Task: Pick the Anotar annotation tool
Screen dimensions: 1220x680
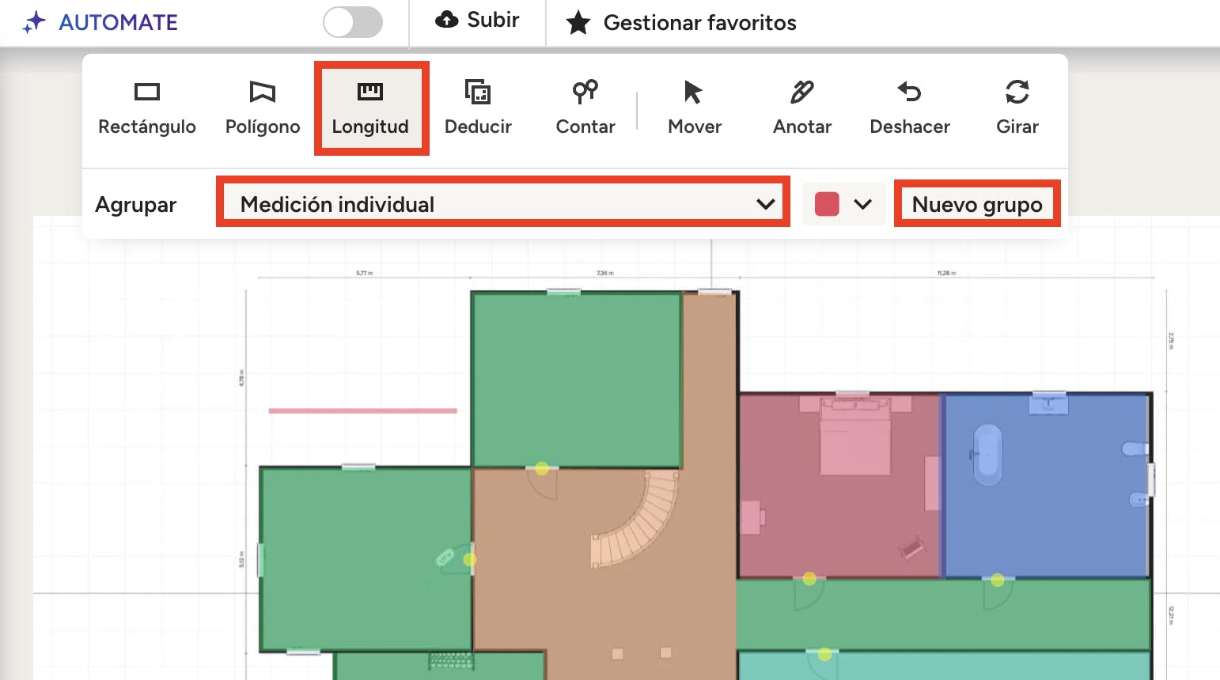Action: [801, 108]
